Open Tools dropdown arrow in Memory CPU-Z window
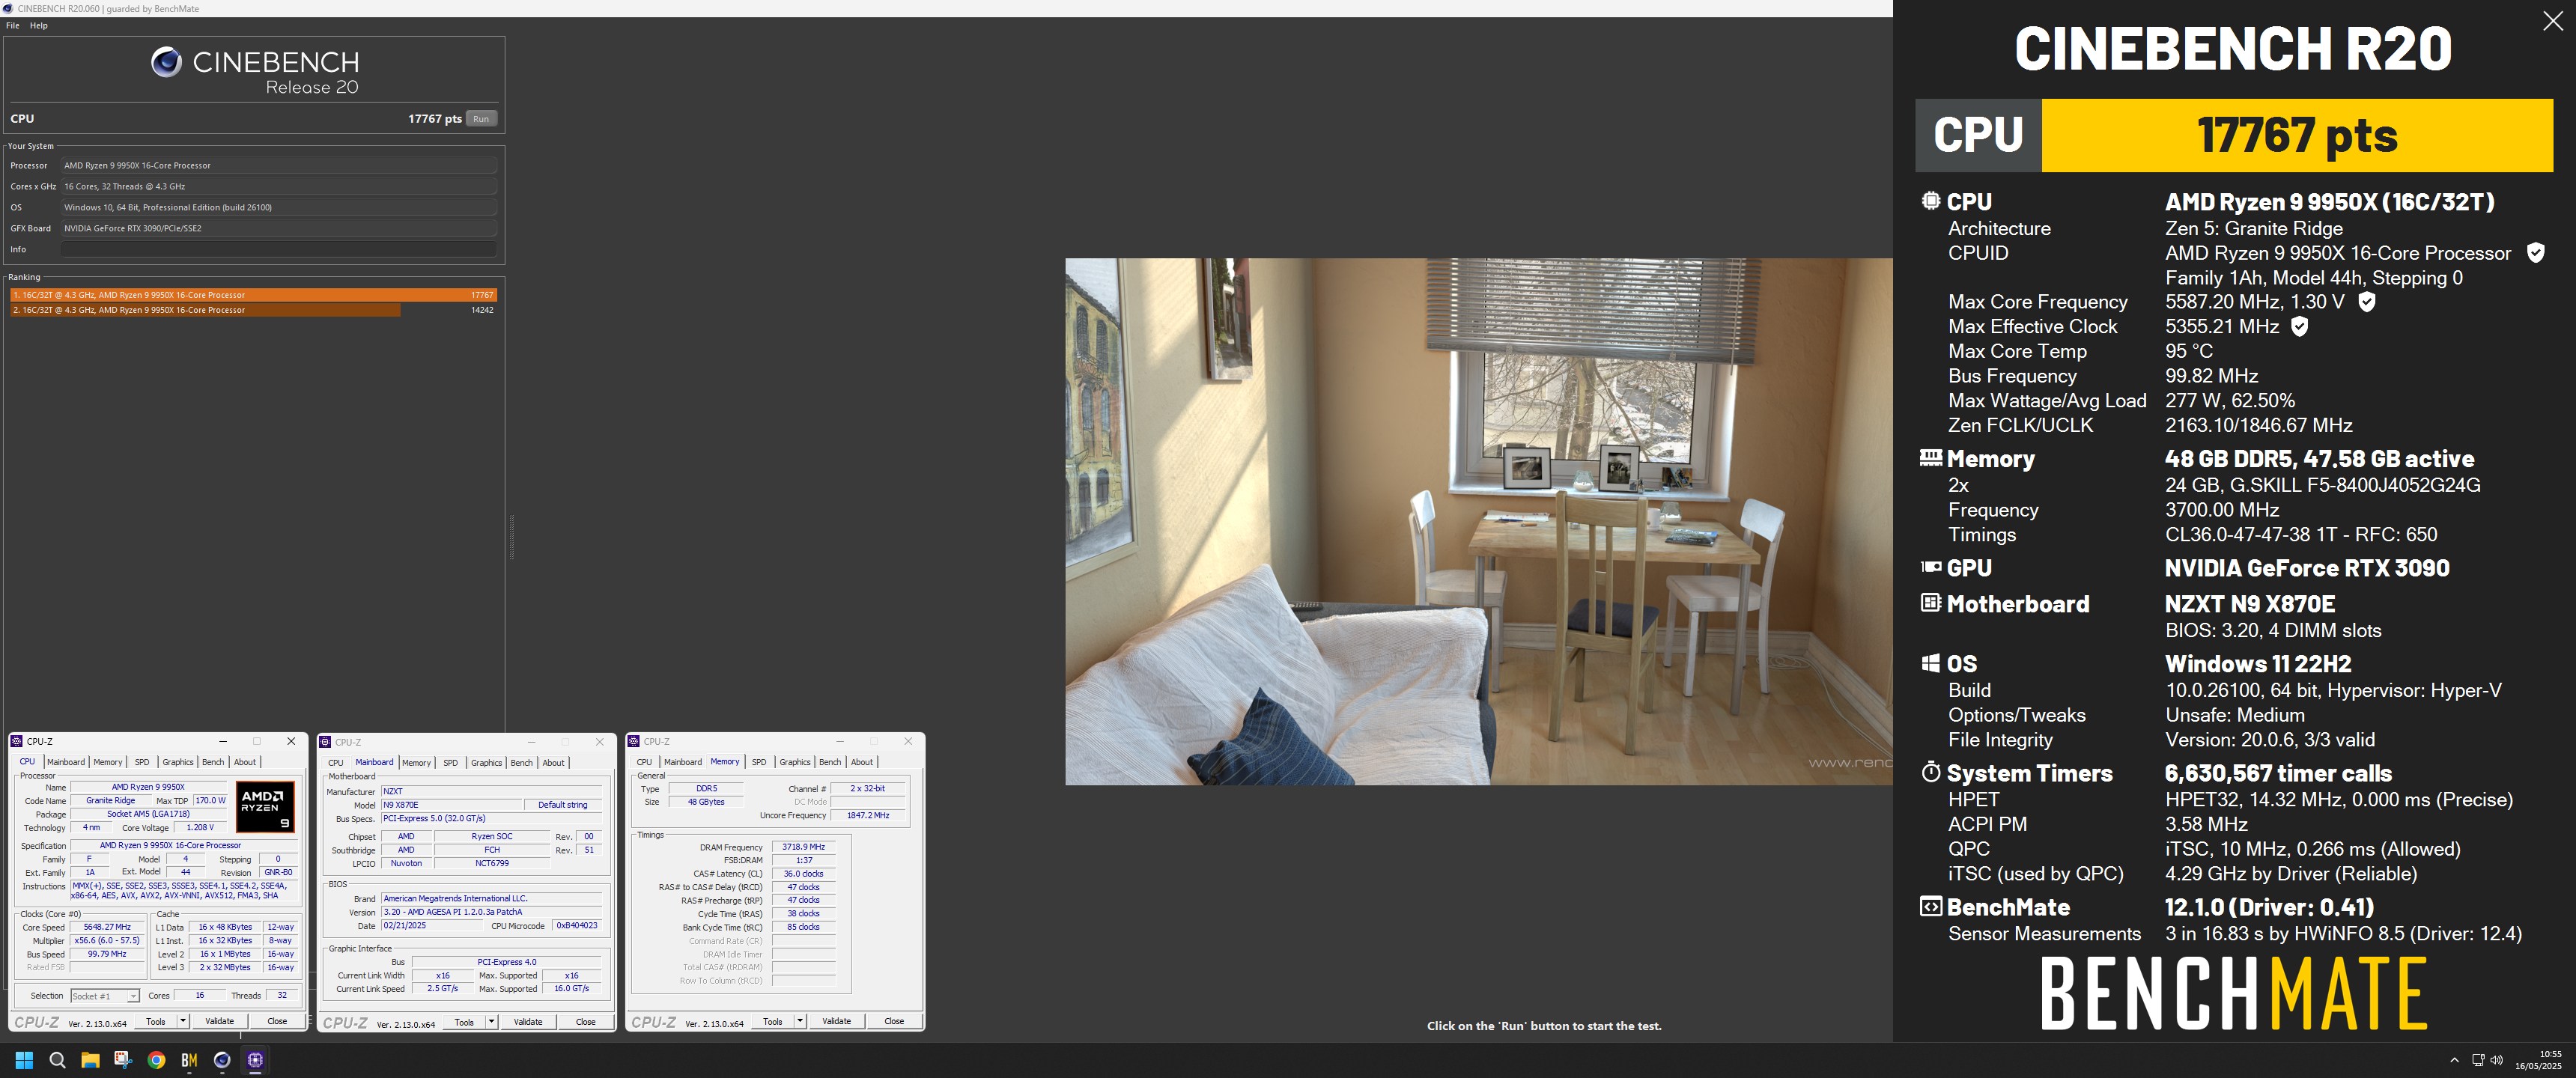Image resolution: width=2576 pixels, height=1078 pixels. click(x=800, y=1021)
